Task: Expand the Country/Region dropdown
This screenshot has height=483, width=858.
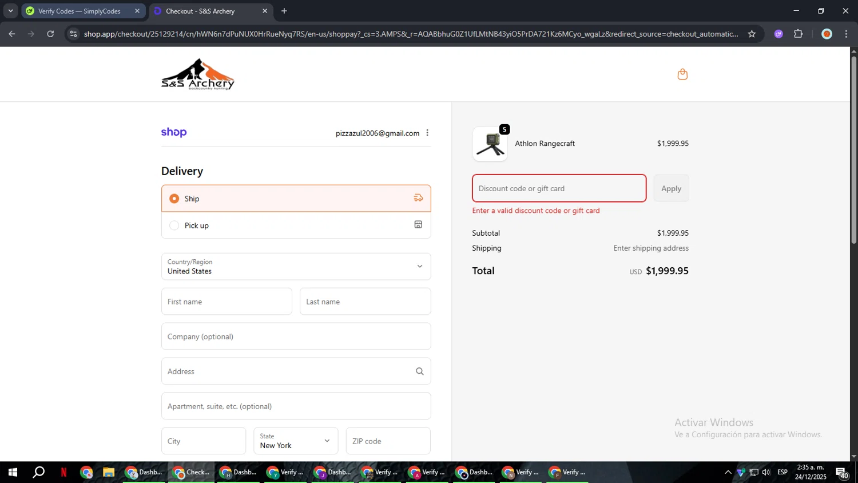Action: tap(296, 267)
